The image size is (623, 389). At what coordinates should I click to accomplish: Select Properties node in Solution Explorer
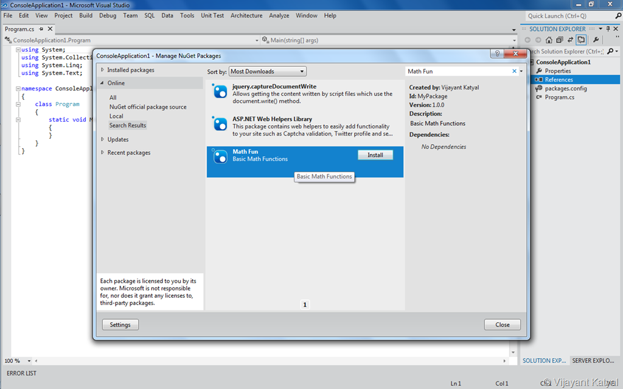(557, 71)
